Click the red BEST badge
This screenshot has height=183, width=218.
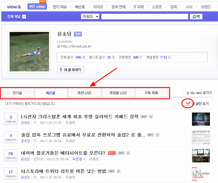[x=112, y=153]
